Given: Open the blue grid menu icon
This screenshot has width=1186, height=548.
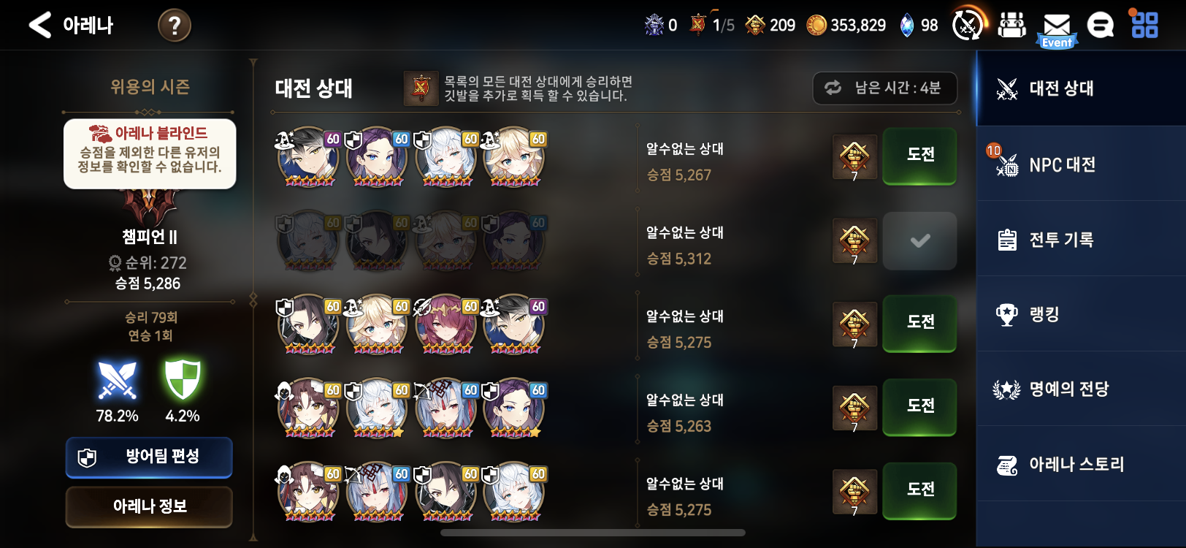Looking at the screenshot, I should click(1144, 25).
